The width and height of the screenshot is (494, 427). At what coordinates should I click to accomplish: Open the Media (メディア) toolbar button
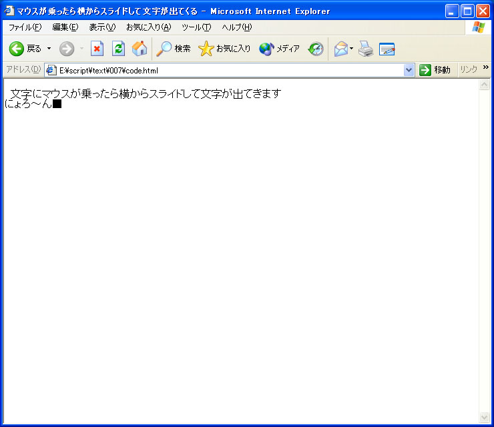279,49
